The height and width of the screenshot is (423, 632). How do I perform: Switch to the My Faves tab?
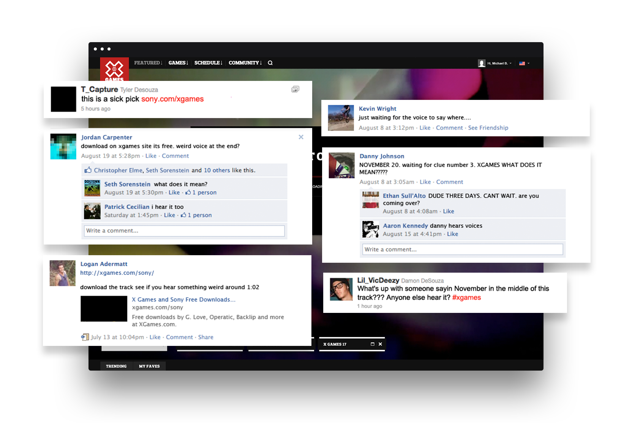click(x=149, y=366)
